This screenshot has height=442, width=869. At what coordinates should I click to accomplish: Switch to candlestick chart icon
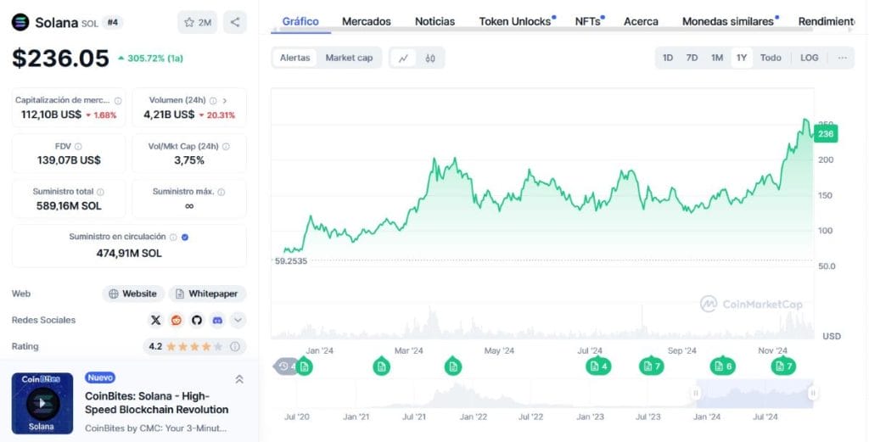430,58
